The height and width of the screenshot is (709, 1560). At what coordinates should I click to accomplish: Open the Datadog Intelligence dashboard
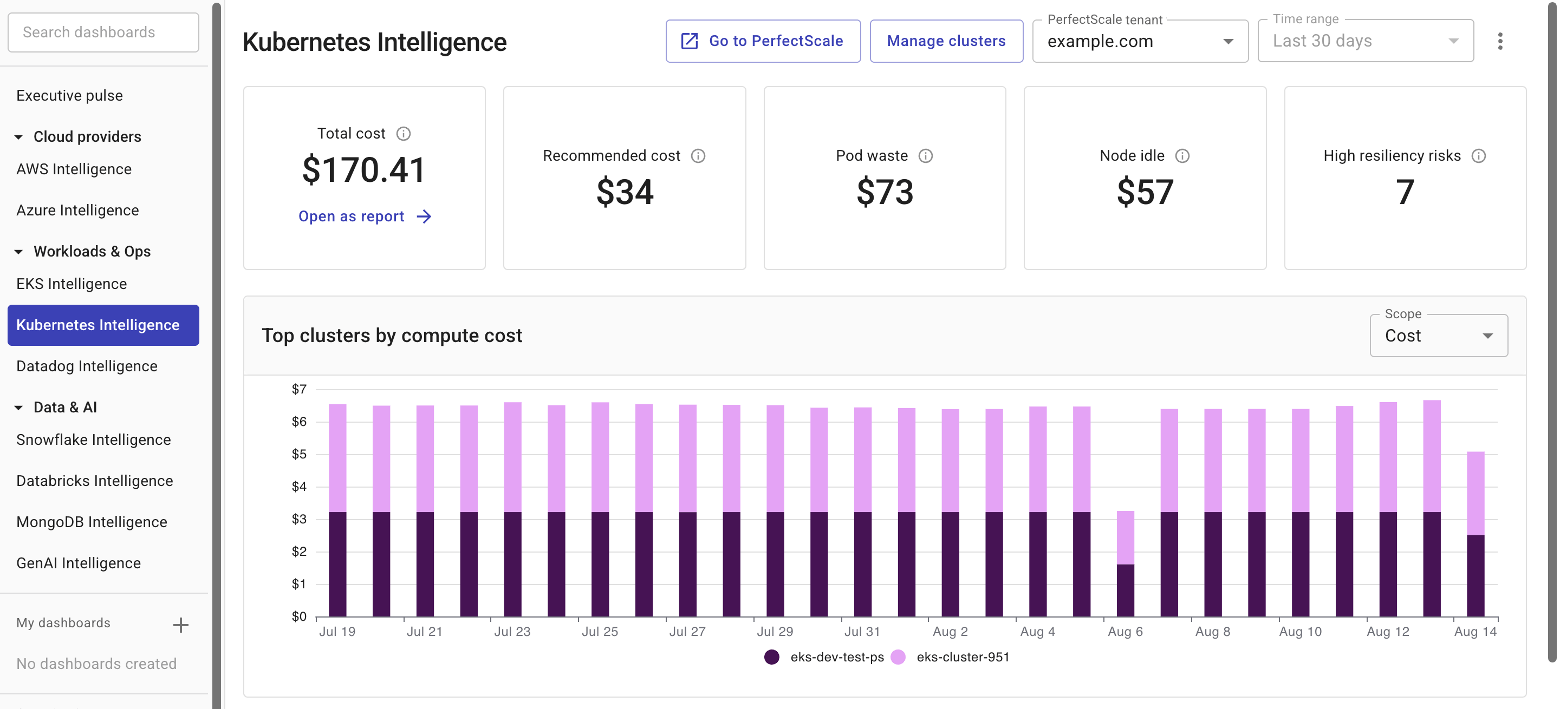(87, 365)
